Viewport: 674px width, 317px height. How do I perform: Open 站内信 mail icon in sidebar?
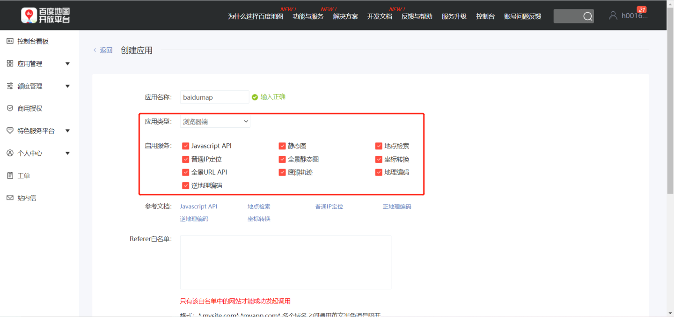pyautogui.click(x=10, y=198)
